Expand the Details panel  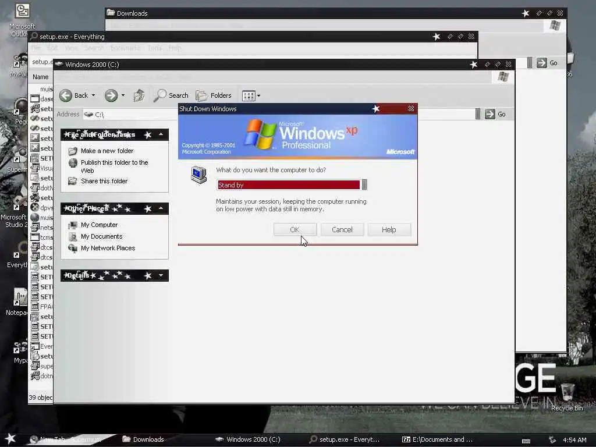(x=161, y=275)
